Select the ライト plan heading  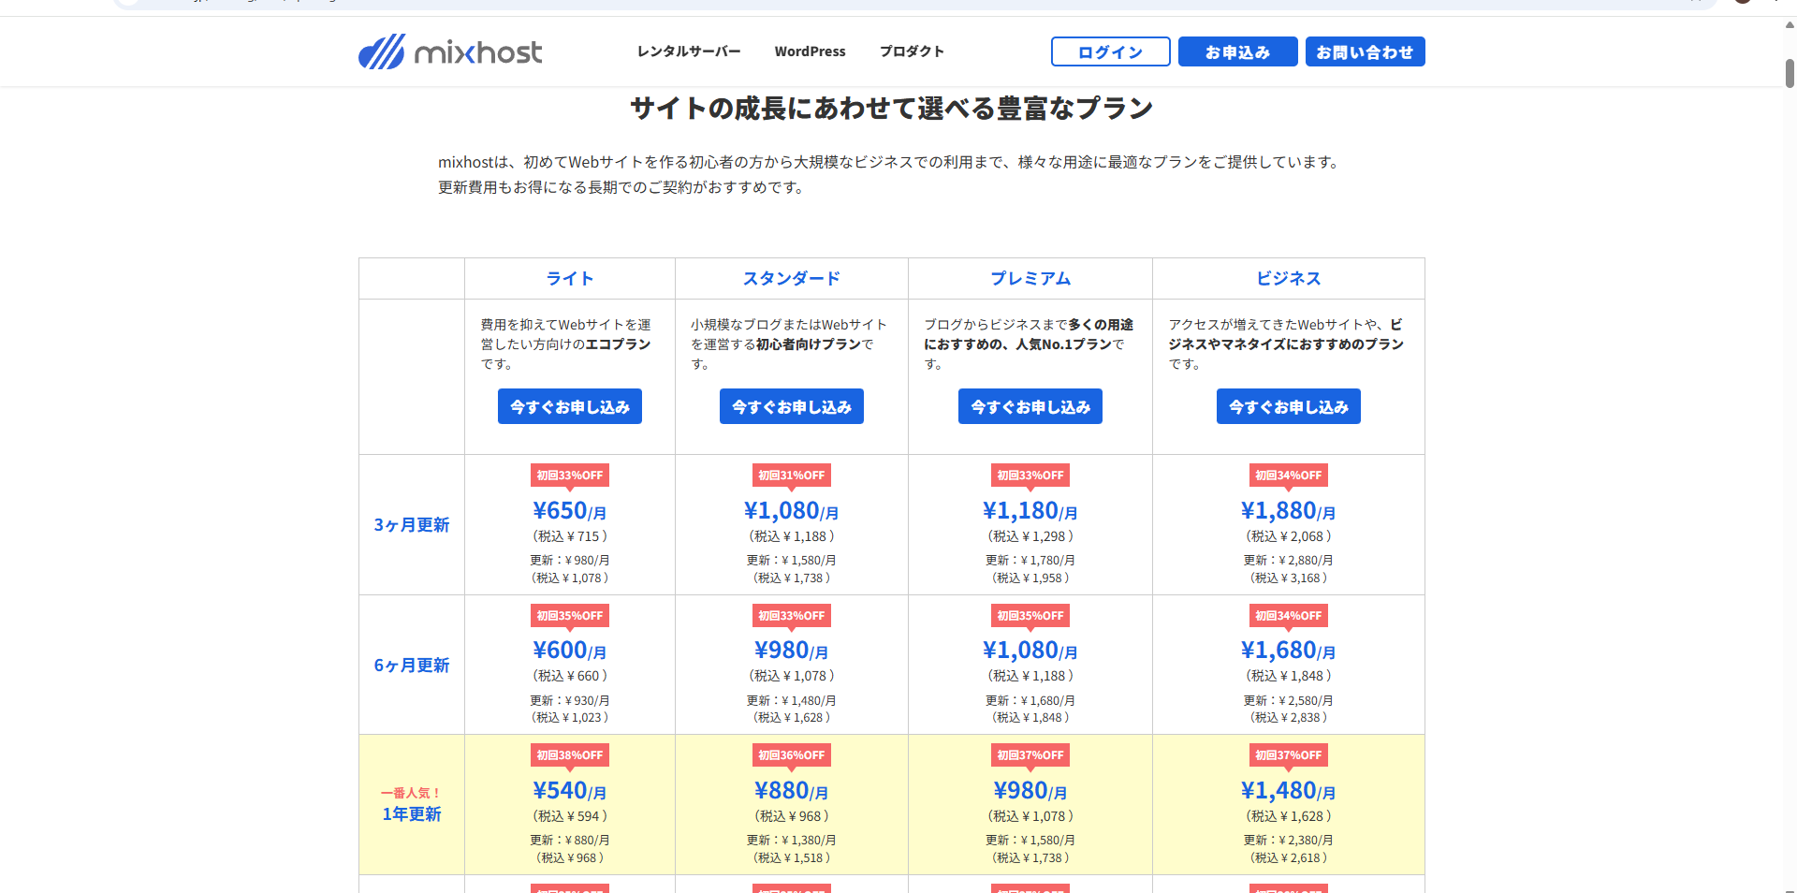(569, 279)
